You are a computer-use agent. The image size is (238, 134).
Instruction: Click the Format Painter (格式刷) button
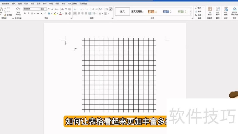[8, 15]
